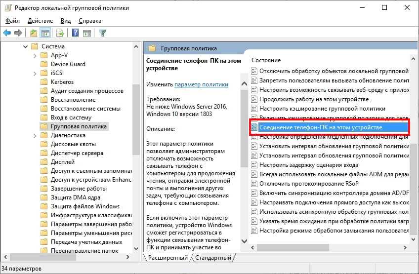Expand the iSCSI folder node
This screenshot has width=419, height=274.
pos(34,73)
